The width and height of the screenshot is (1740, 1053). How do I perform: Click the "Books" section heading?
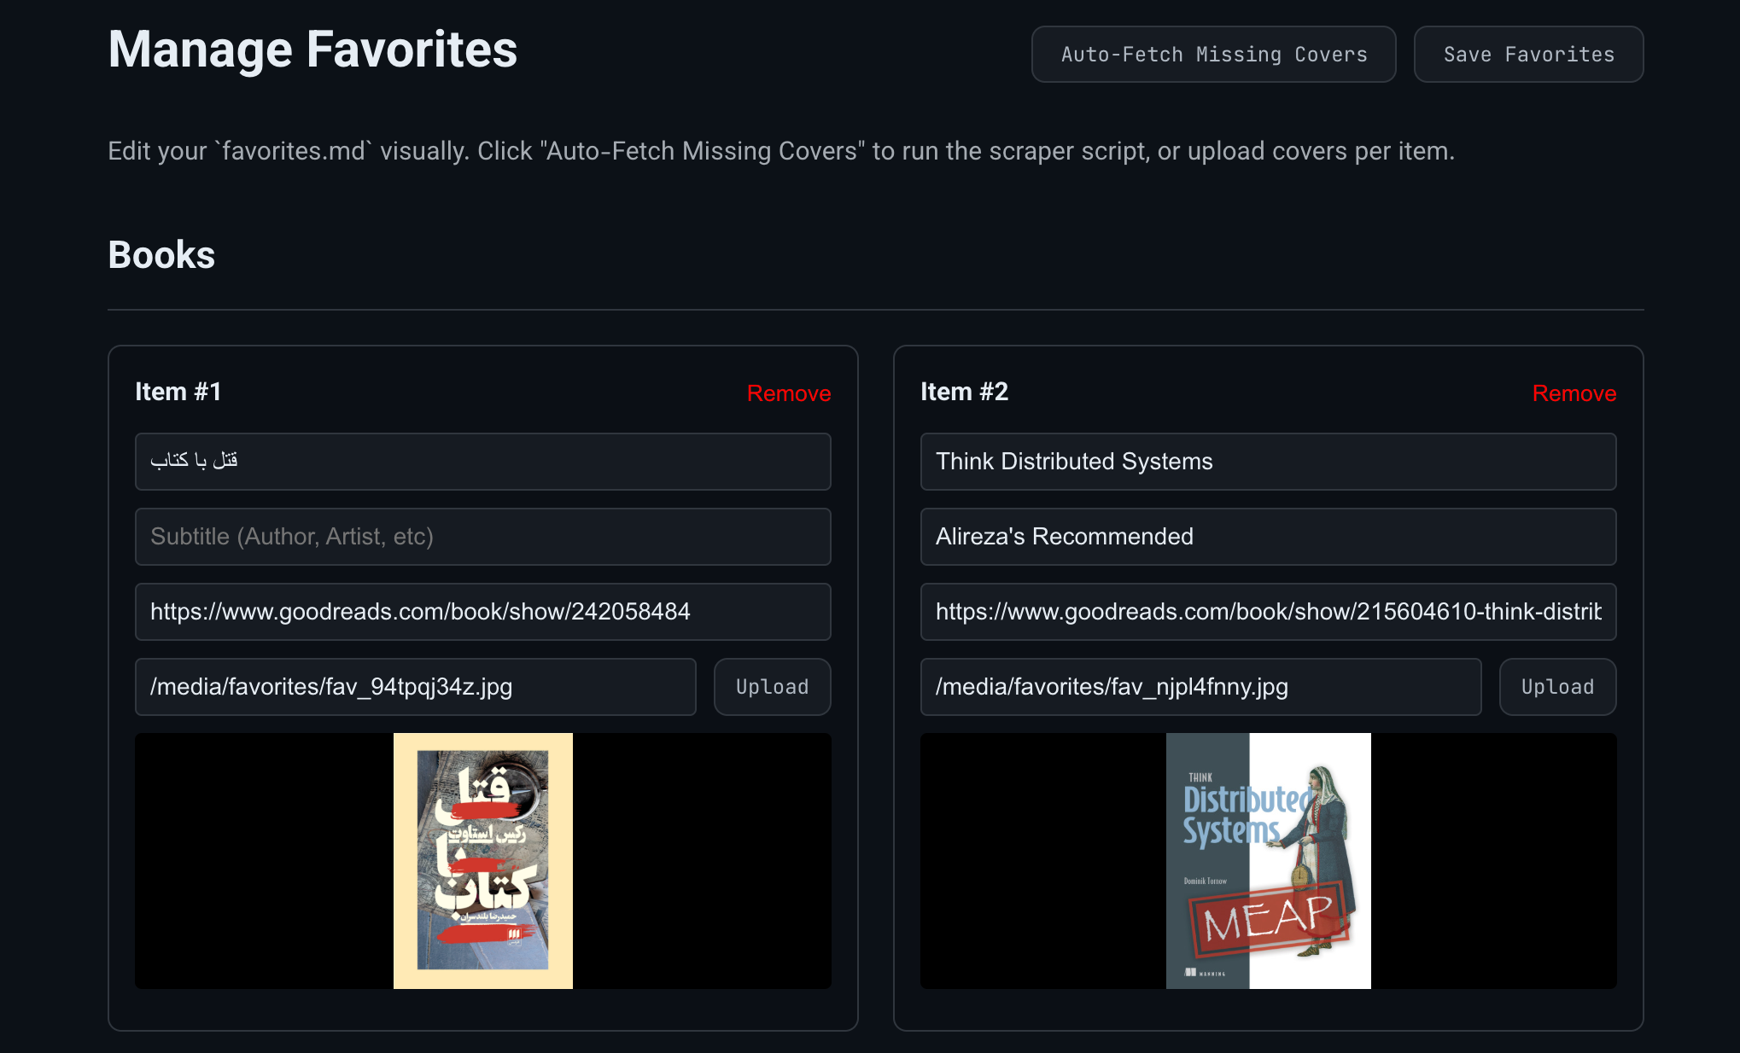coord(161,254)
